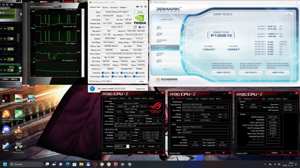
Task: Click the bottom Max slider showing 30
Action: (x=11, y=70)
